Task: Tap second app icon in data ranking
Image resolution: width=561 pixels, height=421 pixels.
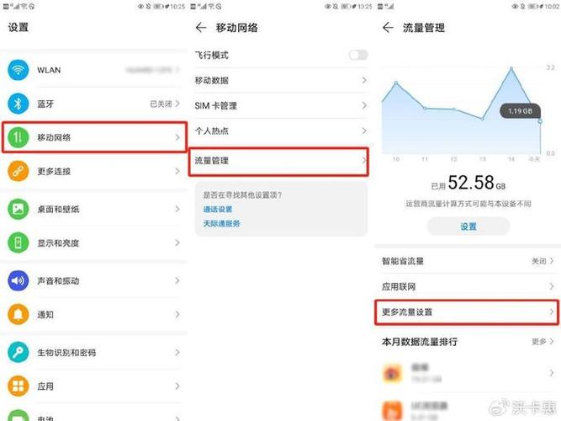Action: [x=392, y=411]
